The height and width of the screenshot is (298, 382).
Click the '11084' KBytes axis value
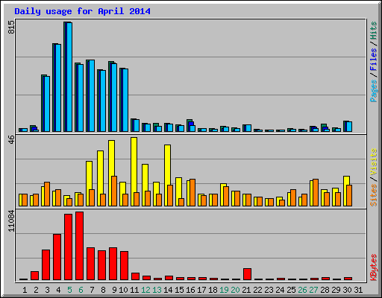[11, 221]
